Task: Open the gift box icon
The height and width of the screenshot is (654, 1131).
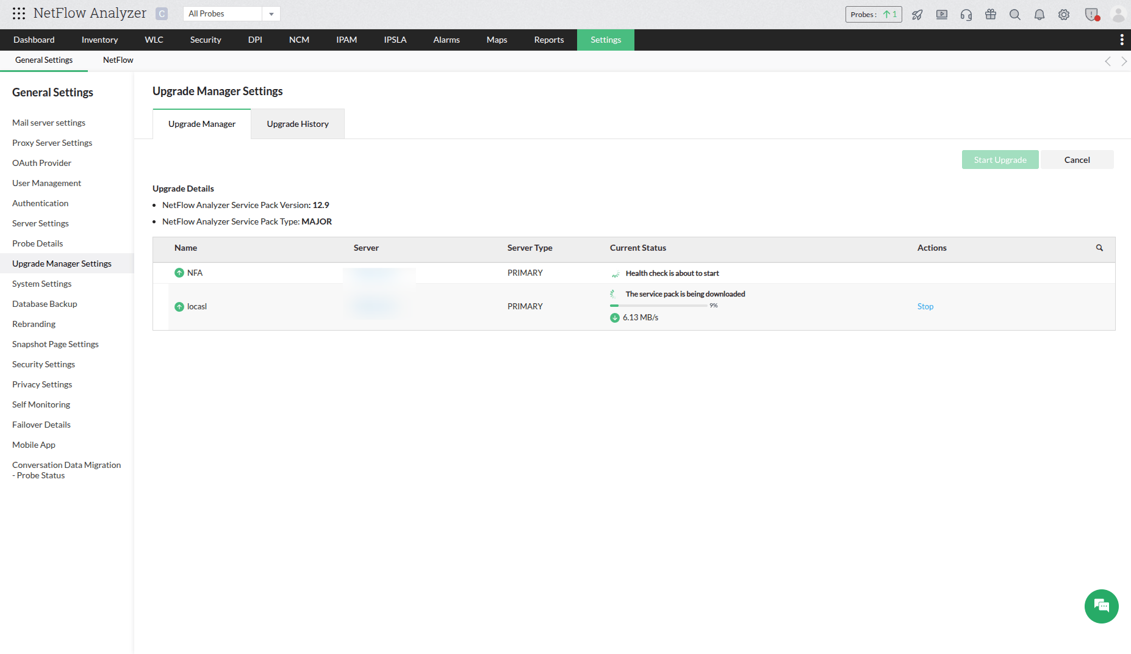Action: (991, 15)
